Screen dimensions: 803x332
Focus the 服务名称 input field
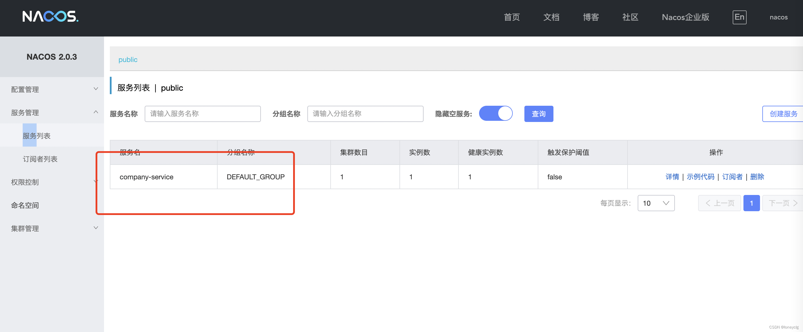coord(202,114)
